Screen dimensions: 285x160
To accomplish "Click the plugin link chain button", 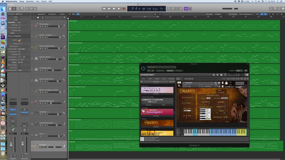I will pyautogui.click(x=246, y=71).
